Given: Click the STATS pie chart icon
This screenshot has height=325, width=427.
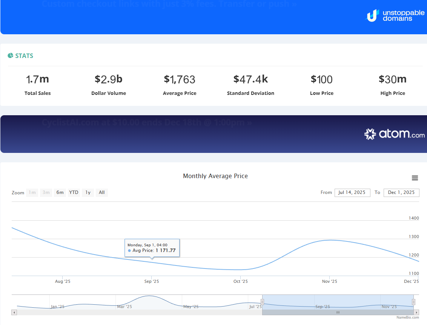Looking at the screenshot, I should coord(11,56).
